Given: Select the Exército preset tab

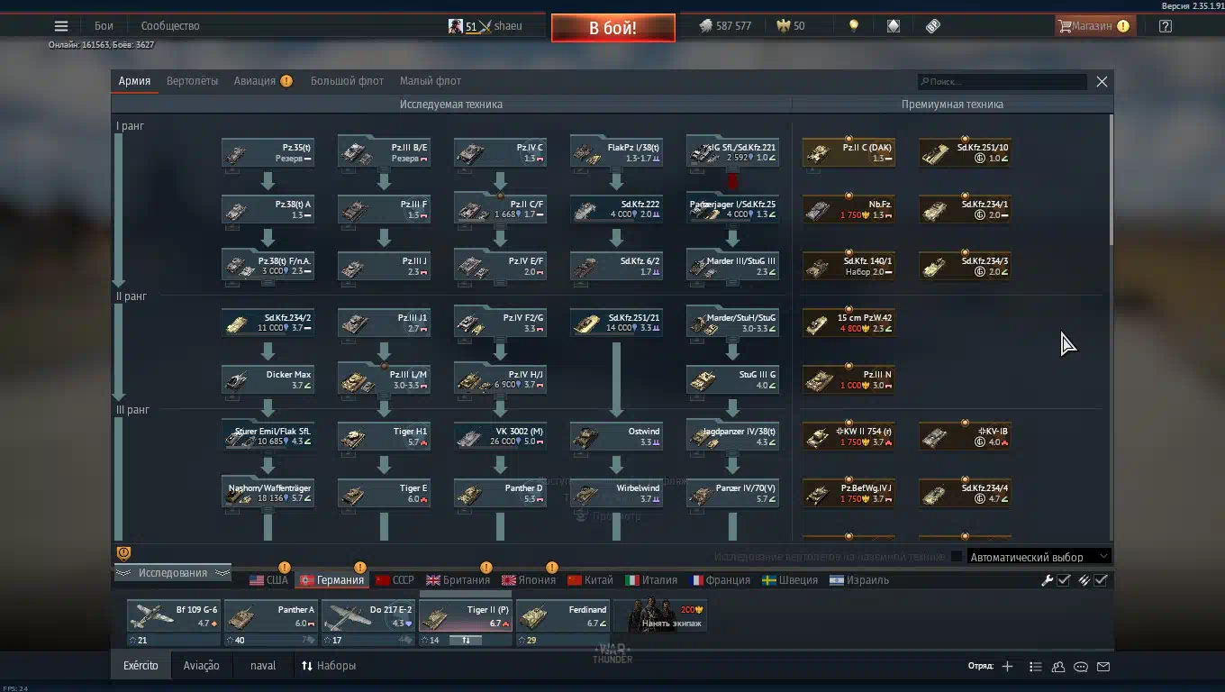Looking at the screenshot, I should point(141,666).
